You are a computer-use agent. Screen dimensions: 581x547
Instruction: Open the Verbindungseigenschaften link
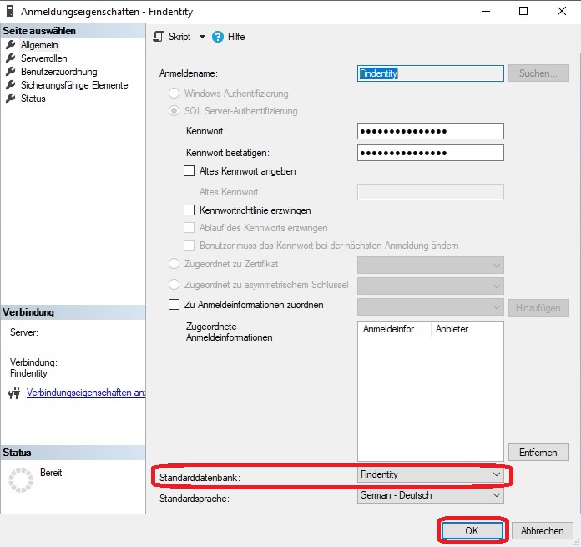(86, 393)
